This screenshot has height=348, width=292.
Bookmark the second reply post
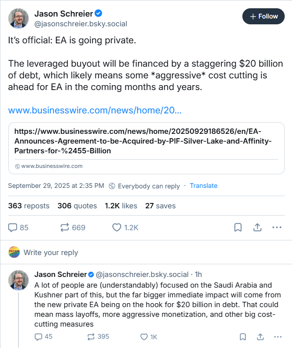point(243,336)
